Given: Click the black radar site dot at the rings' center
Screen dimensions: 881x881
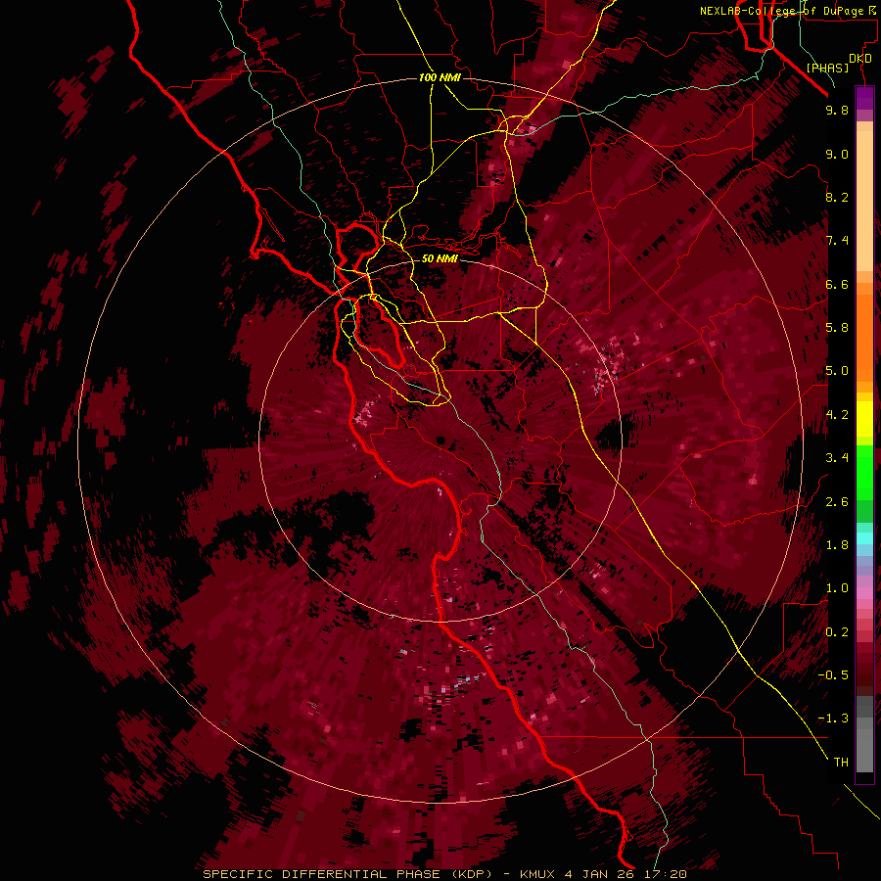Looking at the screenshot, I should click(440, 440).
